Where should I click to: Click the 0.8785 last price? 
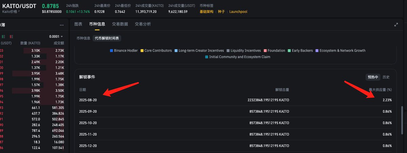50,6
